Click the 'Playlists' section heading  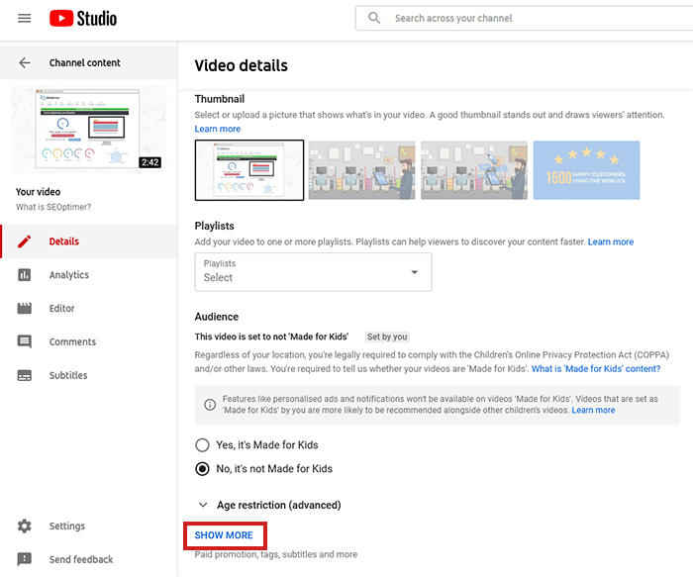(215, 226)
